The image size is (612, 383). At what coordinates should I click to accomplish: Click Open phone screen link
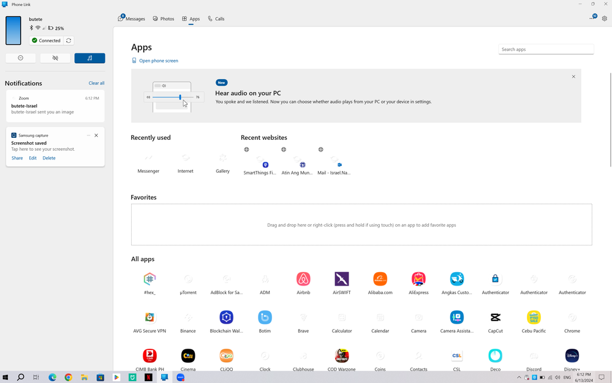pos(155,61)
